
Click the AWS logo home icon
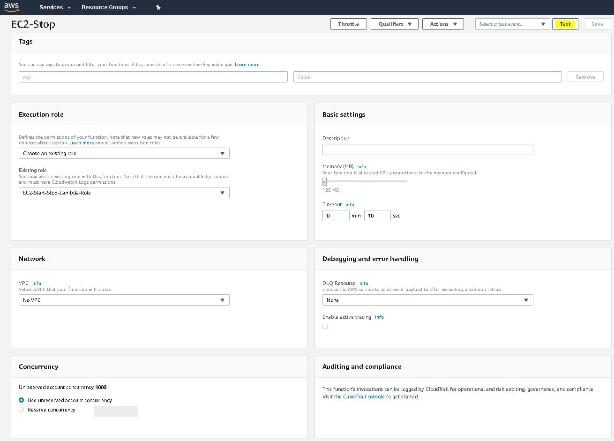(12, 7)
